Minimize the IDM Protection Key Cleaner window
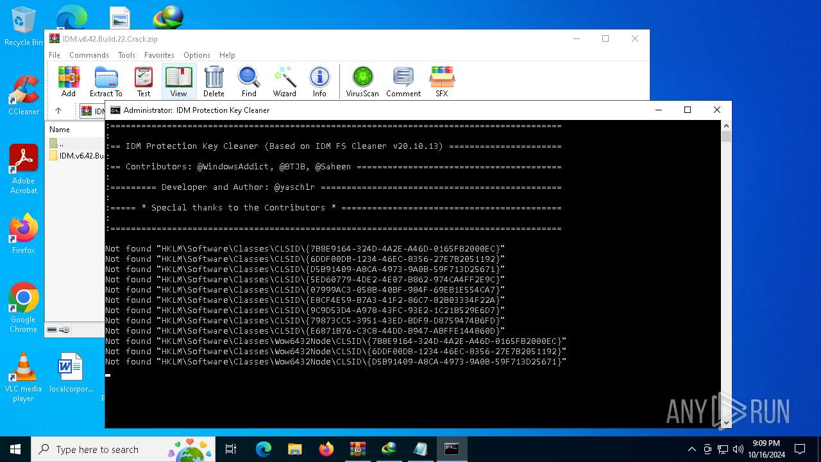This screenshot has width=821, height=462. 659,110
